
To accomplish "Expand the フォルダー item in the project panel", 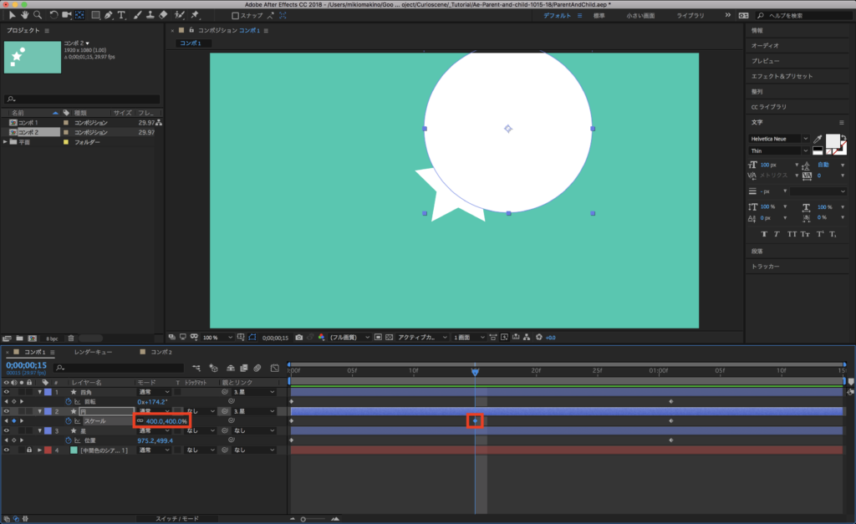I will pyautogui.click(x=7, y=142).
